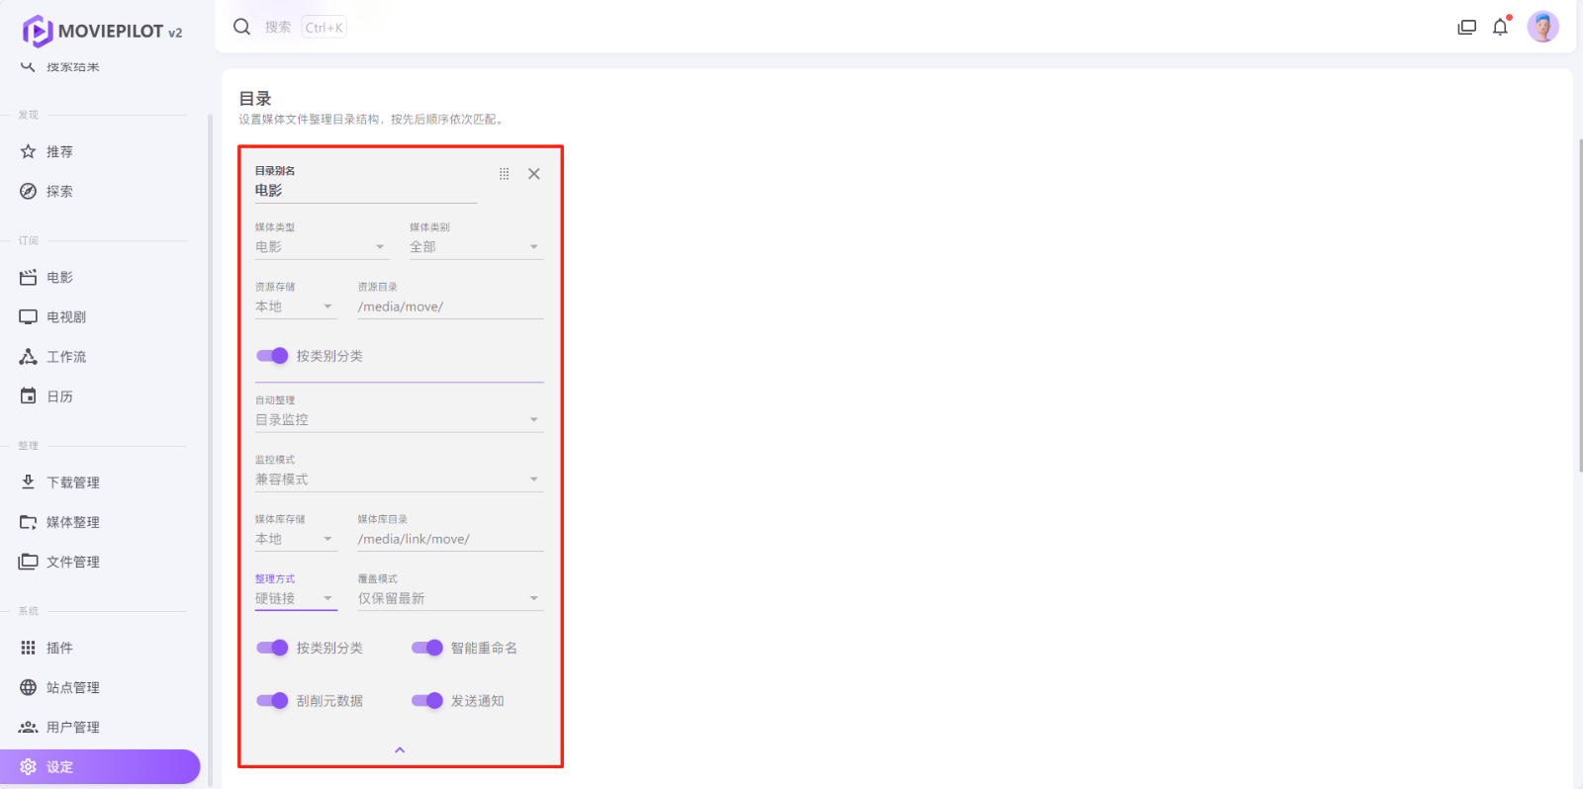Open 日历 calendar in sidebar
1583x789 pixels.
pyautogui.click(x=59, y=396)
